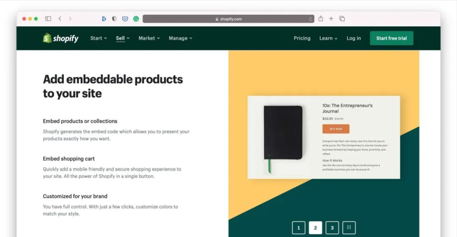Reload page using address bar refresh icon
The image size is (457, 237).
coord(311,19)
